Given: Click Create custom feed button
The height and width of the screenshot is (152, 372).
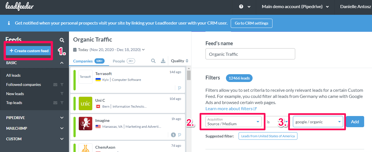Looking at the screenshot, I should pyautogui.click(x=29, y=51).
